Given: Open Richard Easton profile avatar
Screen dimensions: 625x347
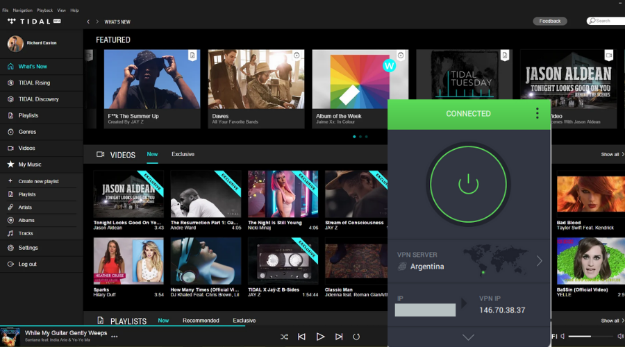Looking at the screenshot, I should (15, 43).
